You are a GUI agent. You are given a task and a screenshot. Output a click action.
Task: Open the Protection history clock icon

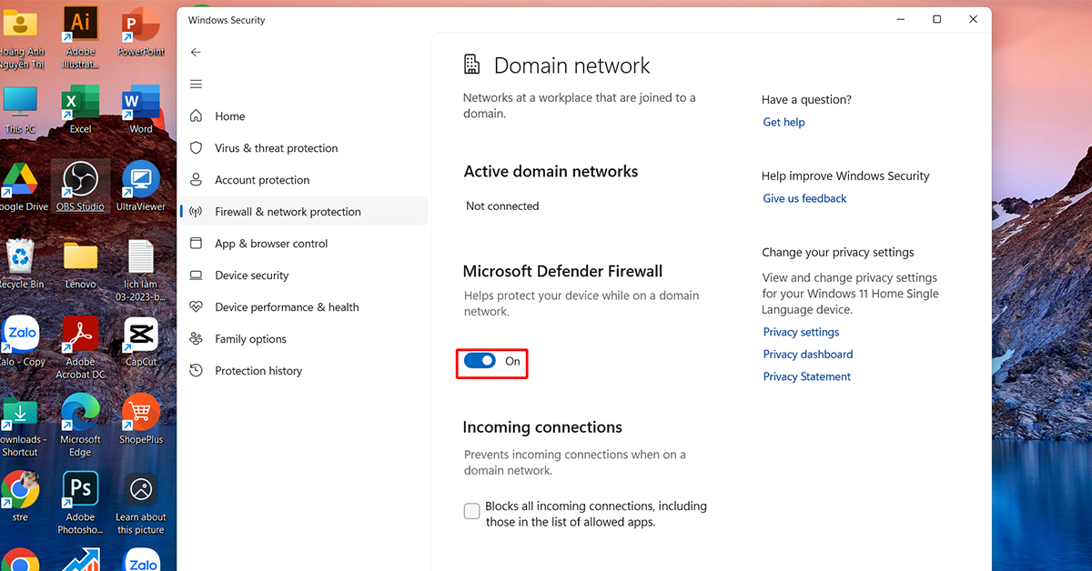pyautogui.click(x=196, y=371)
